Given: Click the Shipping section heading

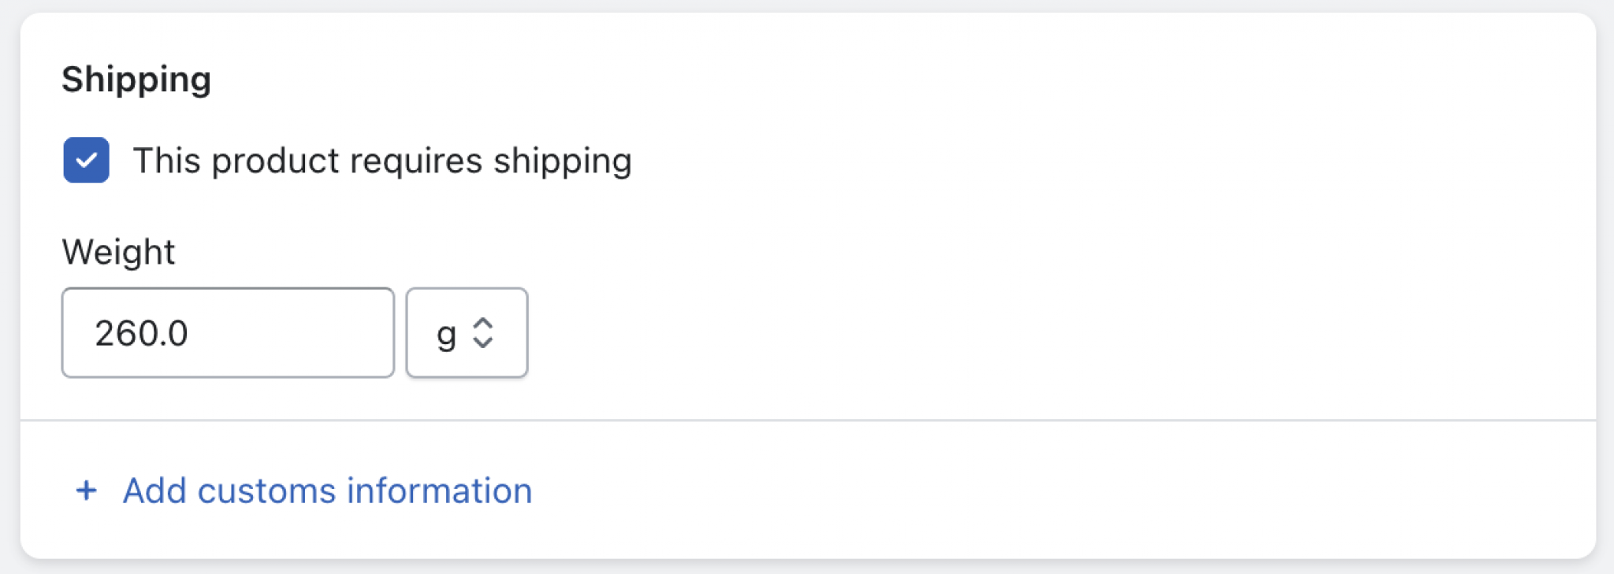Looking at the screenshot, I should 136,80.
